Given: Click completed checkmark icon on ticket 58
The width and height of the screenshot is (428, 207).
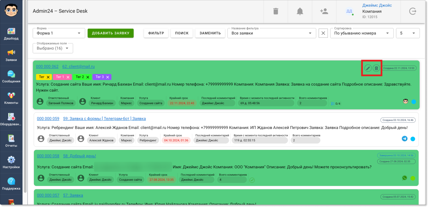Looking at the screenshot, I should pyautogui.click(x=252, y=180).
